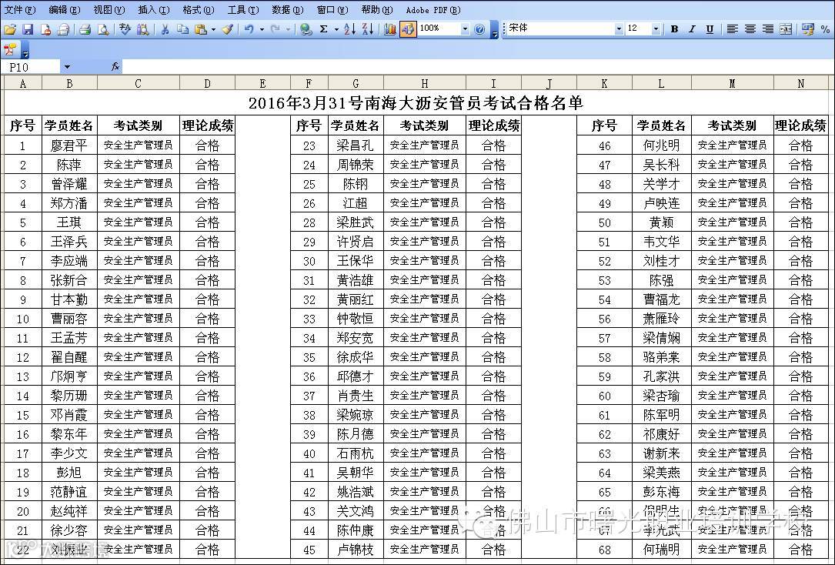Click the Permission icon next to Save

45,30
